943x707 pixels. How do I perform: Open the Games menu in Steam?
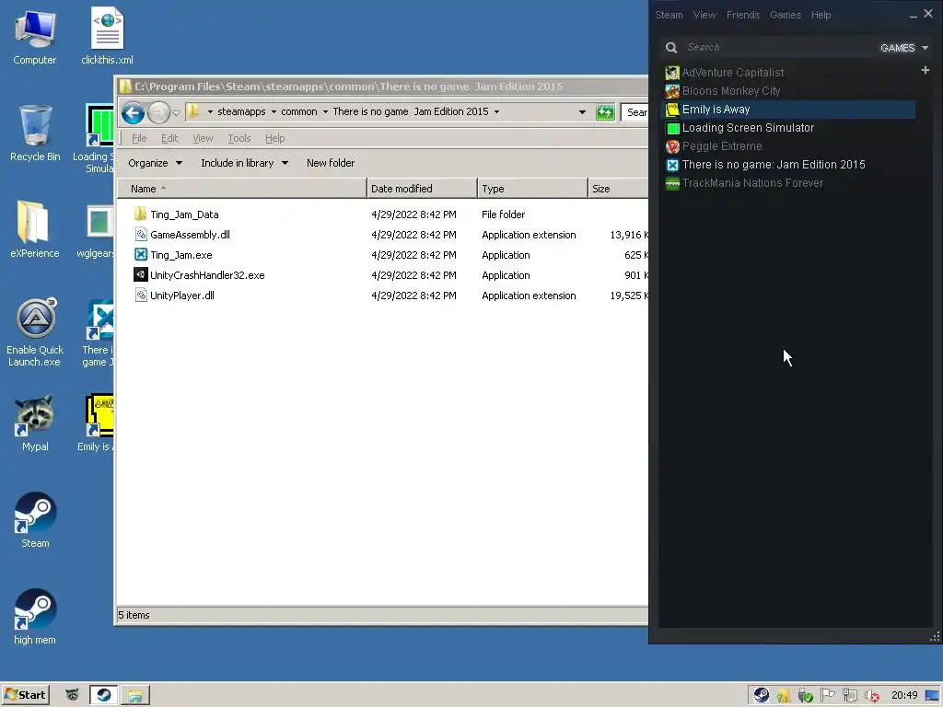tap(786, 15)
